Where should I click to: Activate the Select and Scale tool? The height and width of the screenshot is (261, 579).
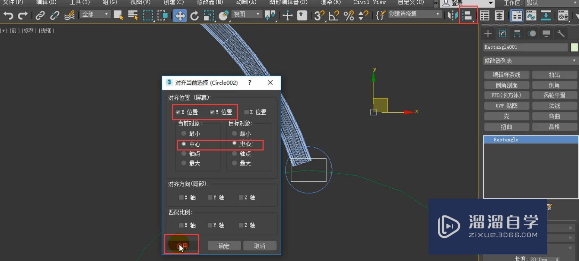(x=209, y=16)
